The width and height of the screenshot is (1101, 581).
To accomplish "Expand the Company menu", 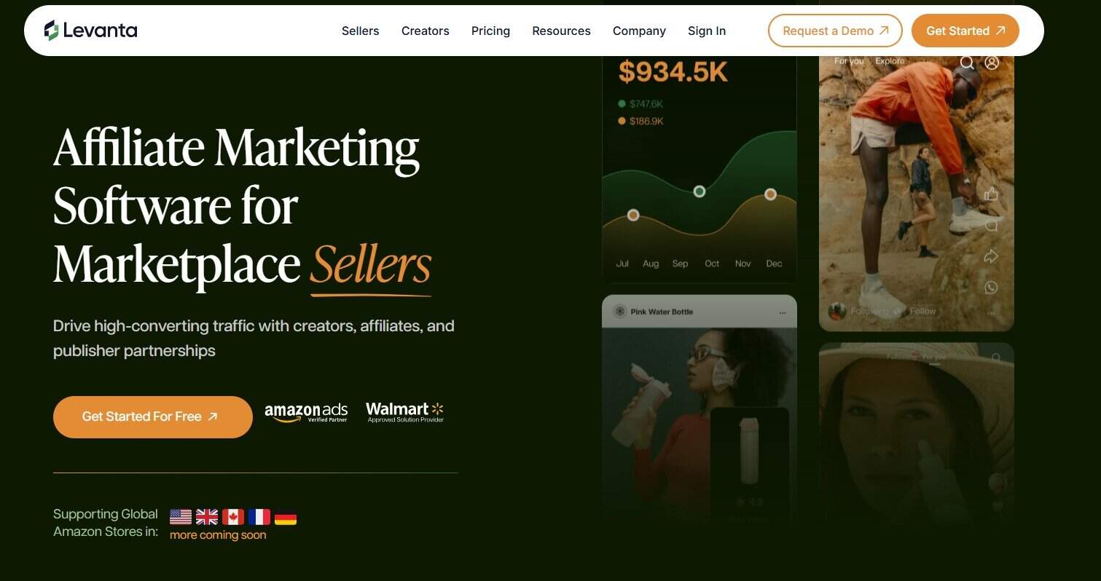I will click(x=639, y=31).
